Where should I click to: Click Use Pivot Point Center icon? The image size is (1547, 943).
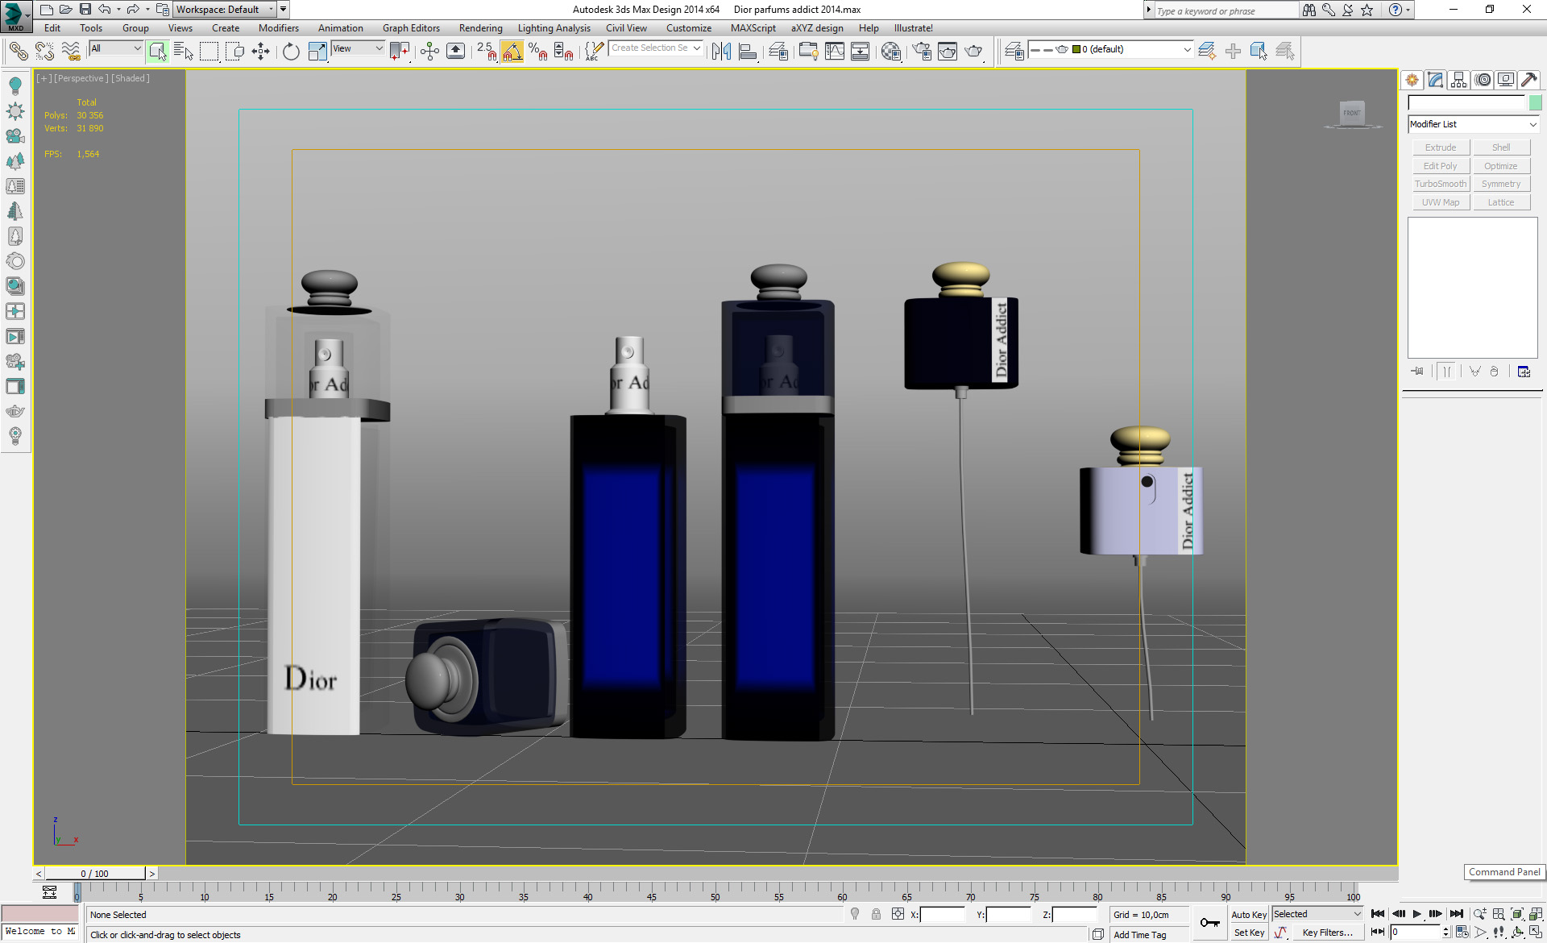tap(400, 52)
